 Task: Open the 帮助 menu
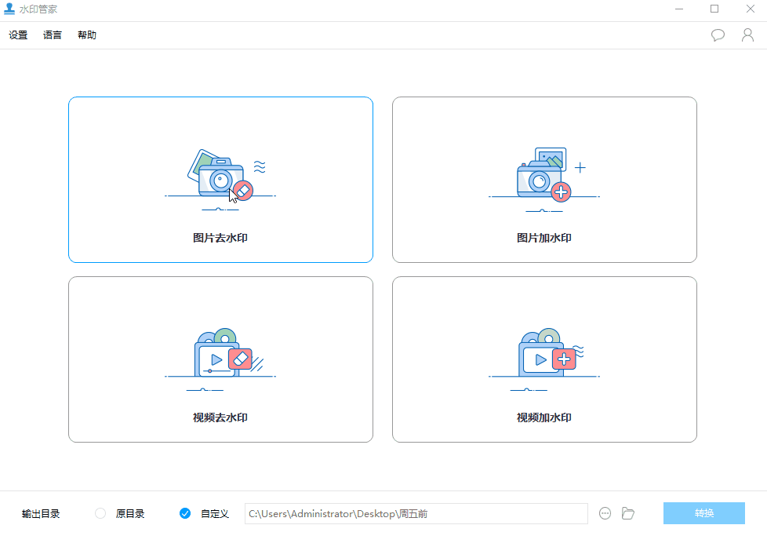(87, 35)
